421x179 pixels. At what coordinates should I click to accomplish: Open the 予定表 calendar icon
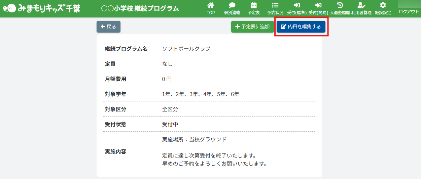(254, 5)
